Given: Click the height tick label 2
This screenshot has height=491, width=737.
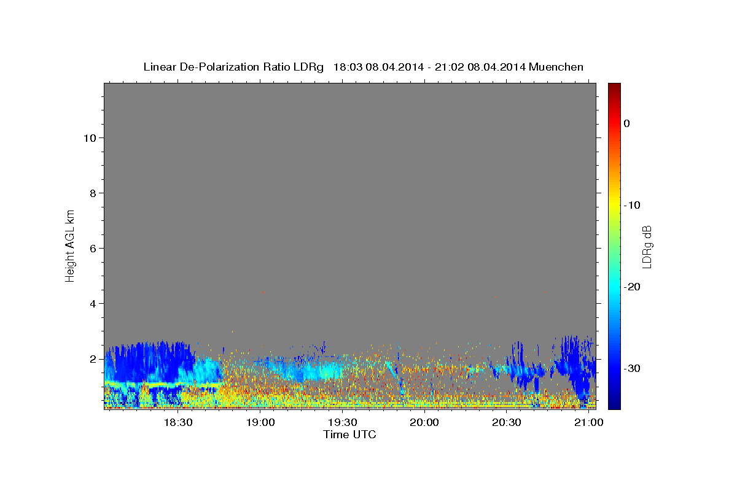Looking at the screenshot, I should [x=92, y=358].
